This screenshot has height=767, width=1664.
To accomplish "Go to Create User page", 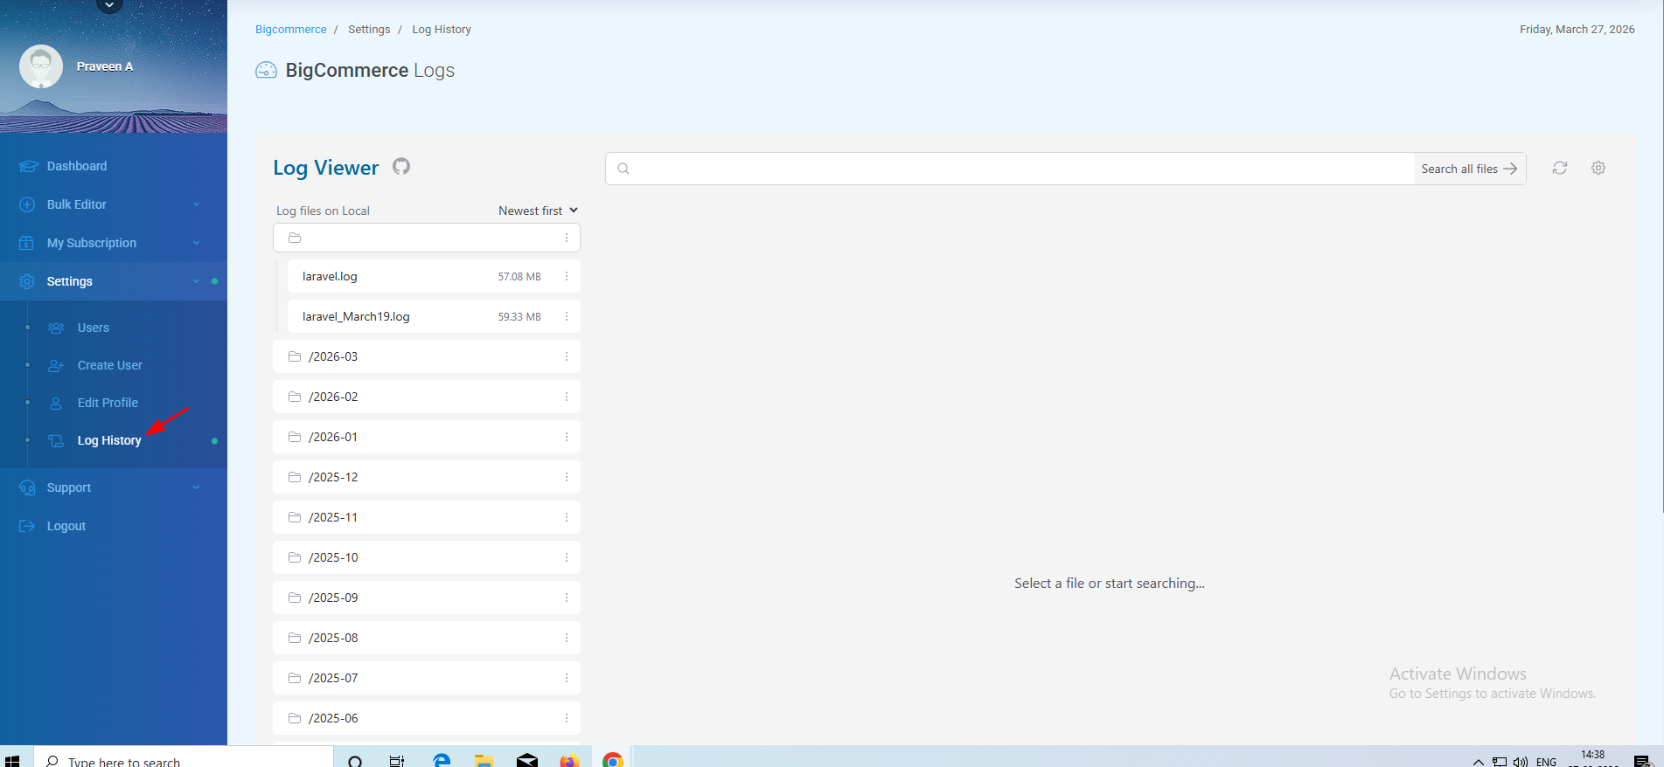I will tap(110, 365).
